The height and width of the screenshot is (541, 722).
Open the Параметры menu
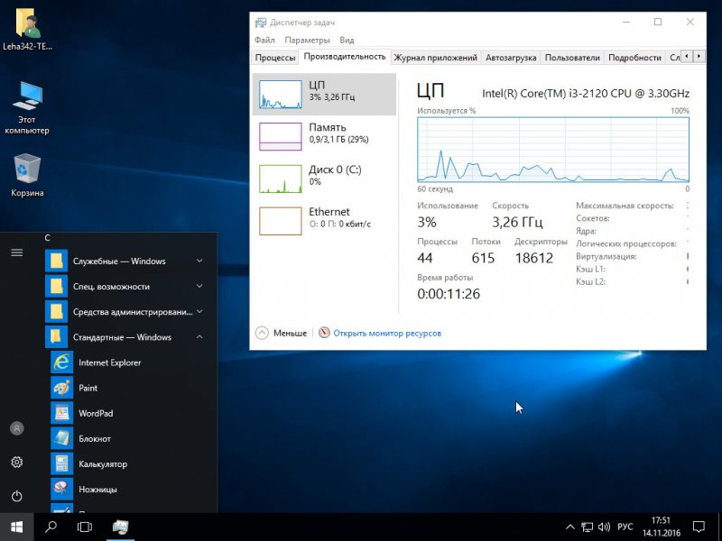307,40
